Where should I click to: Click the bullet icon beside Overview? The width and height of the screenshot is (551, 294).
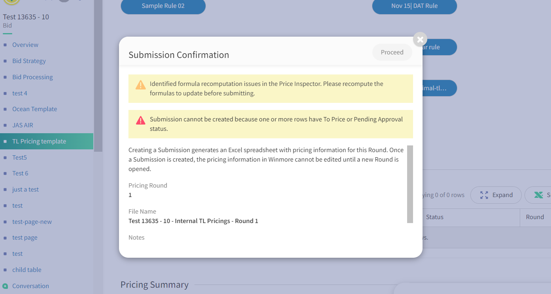[5, 45]
